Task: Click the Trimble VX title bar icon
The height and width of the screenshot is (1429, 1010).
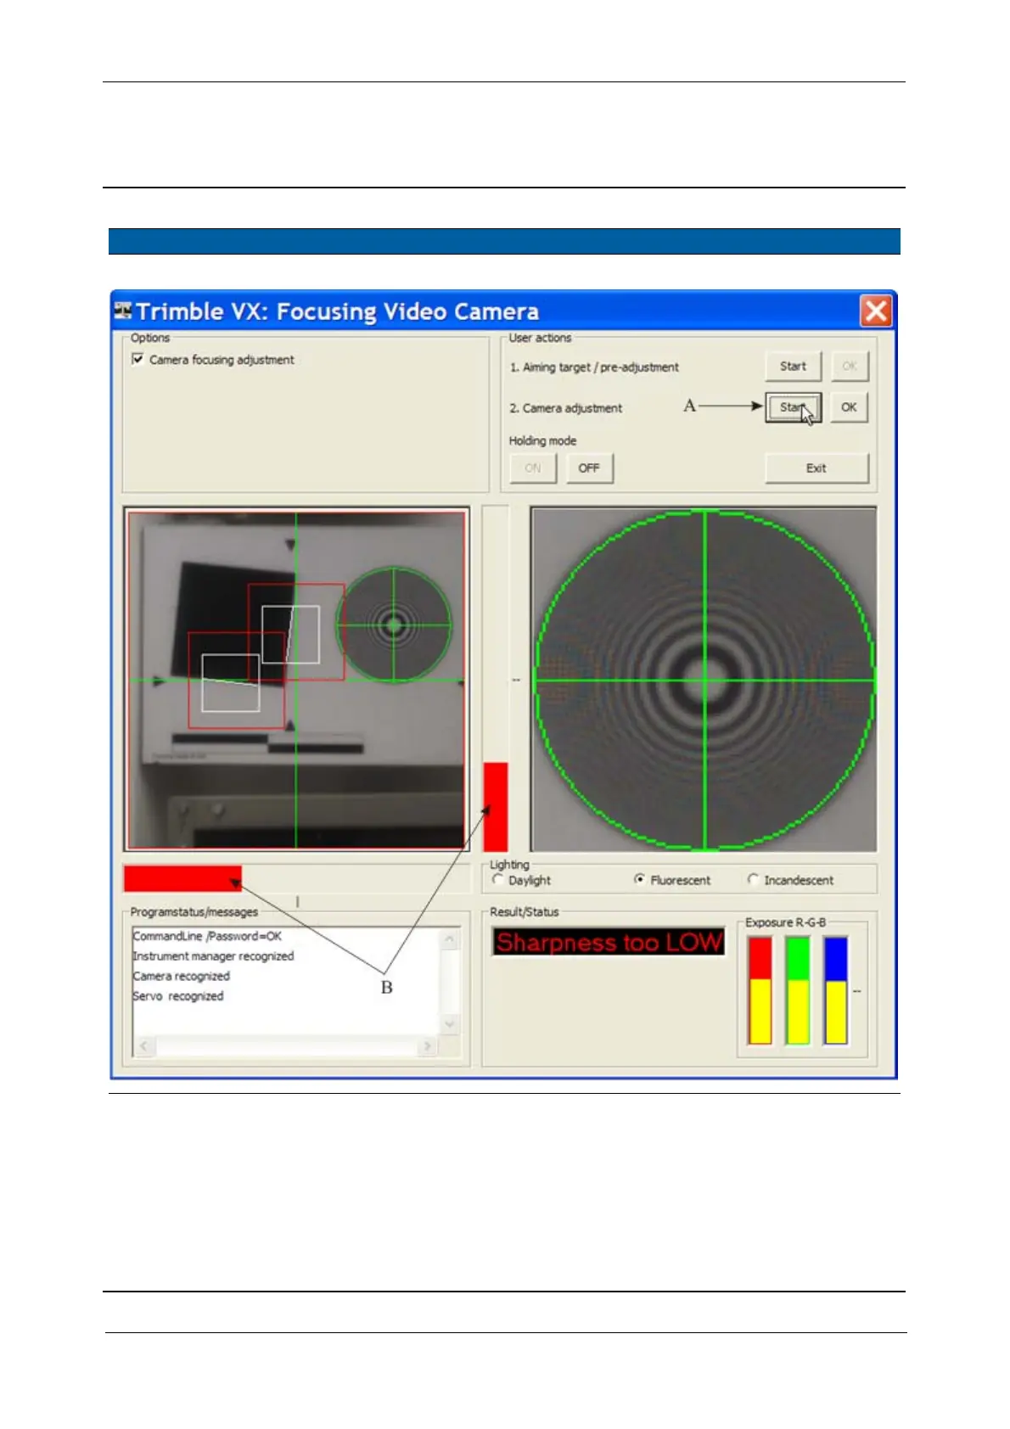Action: point(123,311)
